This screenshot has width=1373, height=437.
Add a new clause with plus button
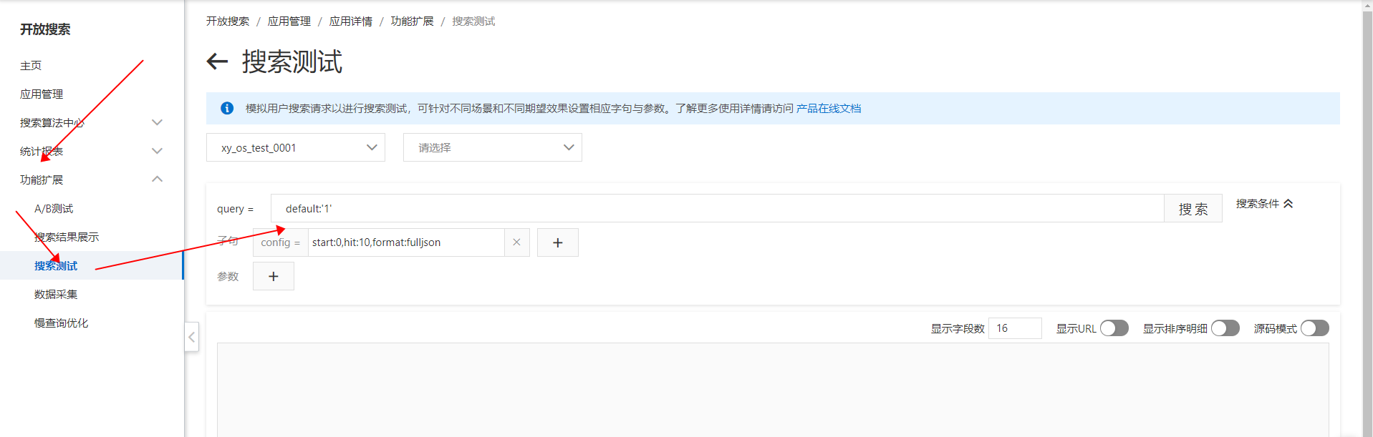[557, 242]
